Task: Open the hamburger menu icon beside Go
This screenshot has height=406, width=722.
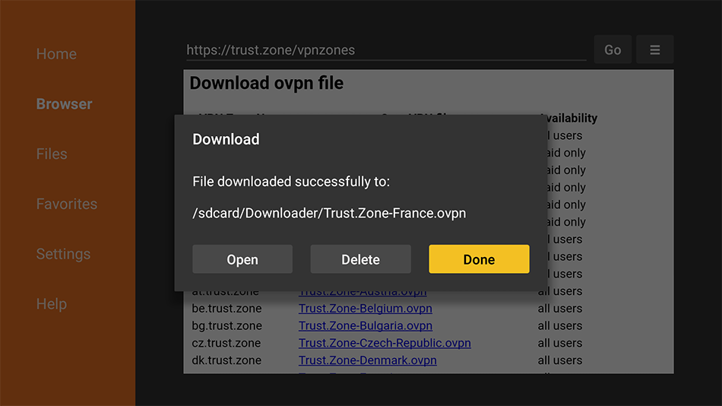Action: pyautogui.click(x=654, y=50)
